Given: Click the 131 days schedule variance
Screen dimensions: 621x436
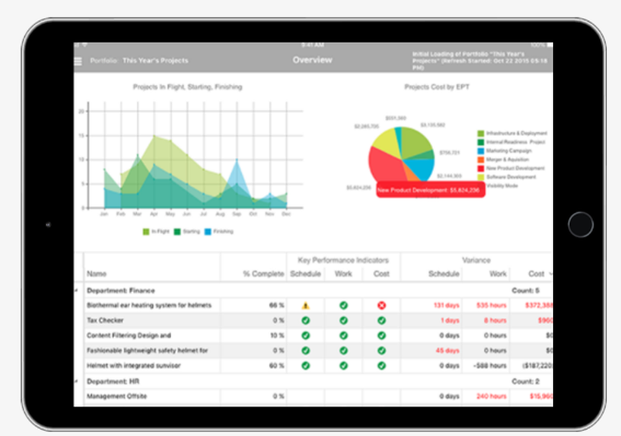Looking at the screenshot, I should 446,305.
